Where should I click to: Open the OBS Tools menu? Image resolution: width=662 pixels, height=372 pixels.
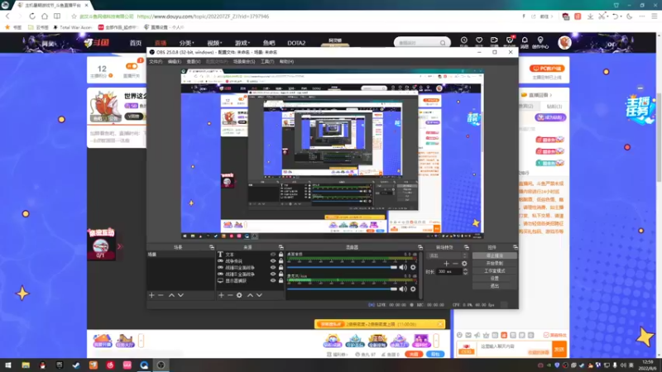(267, 61)
